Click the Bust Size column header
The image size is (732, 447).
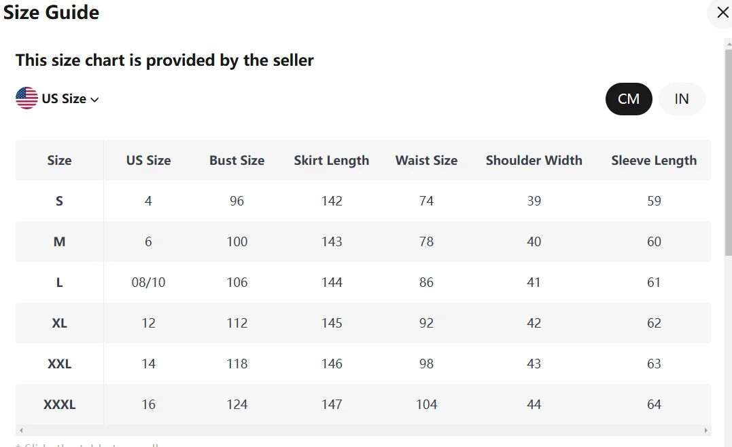(x=237, y=161)
